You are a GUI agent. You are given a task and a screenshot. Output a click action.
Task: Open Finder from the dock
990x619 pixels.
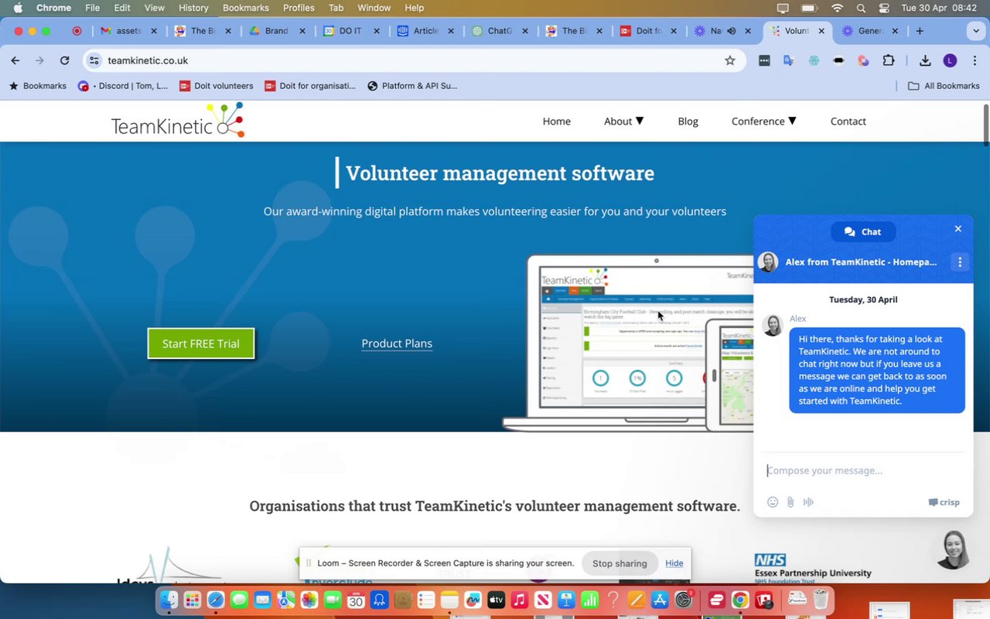point(169,600)
